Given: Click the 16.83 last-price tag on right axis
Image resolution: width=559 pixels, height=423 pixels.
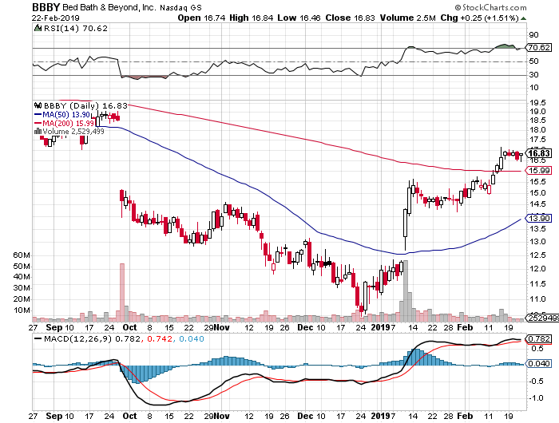Looking at the screenshot, I should point(539,153).
